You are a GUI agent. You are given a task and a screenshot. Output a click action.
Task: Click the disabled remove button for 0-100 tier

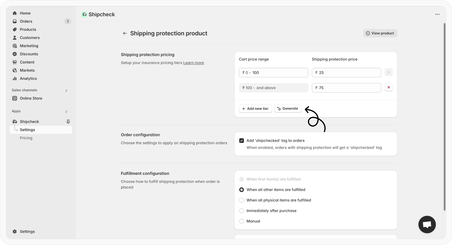pos(389,72)
